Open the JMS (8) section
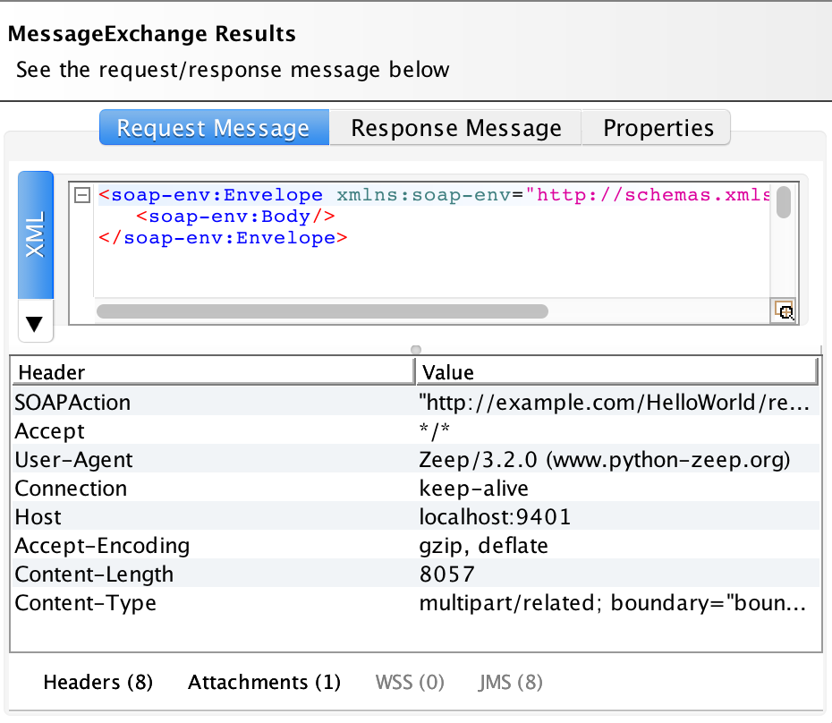Viewport: 832px width, 723px height. pos(510,682)
